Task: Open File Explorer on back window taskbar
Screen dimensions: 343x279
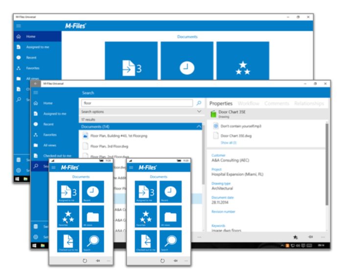Action: tap(25, 179)
